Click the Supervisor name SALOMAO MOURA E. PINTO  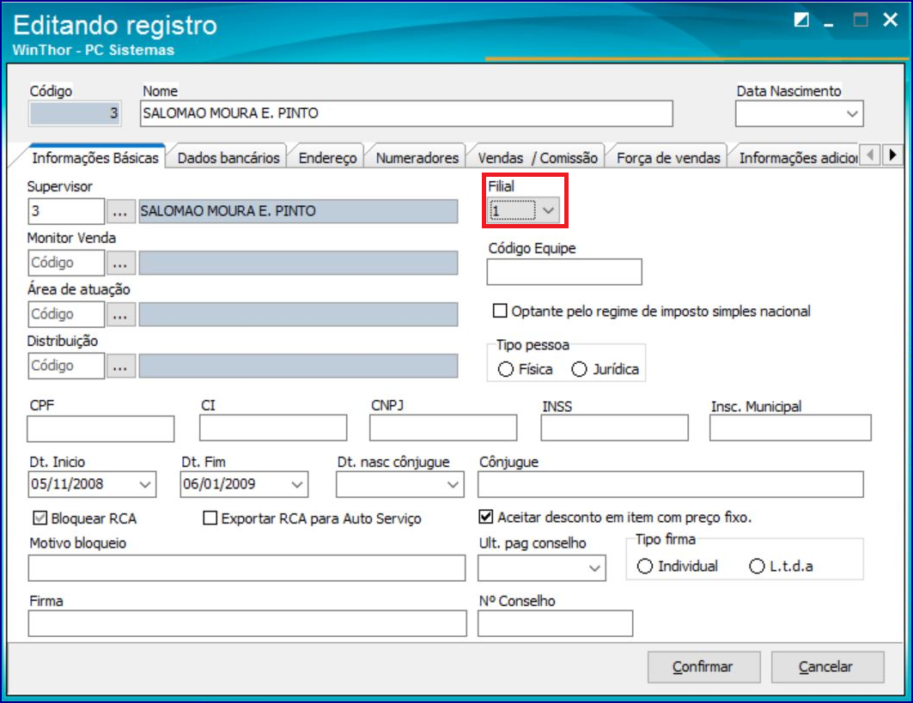pyautogui.click(x=298, y=211)
